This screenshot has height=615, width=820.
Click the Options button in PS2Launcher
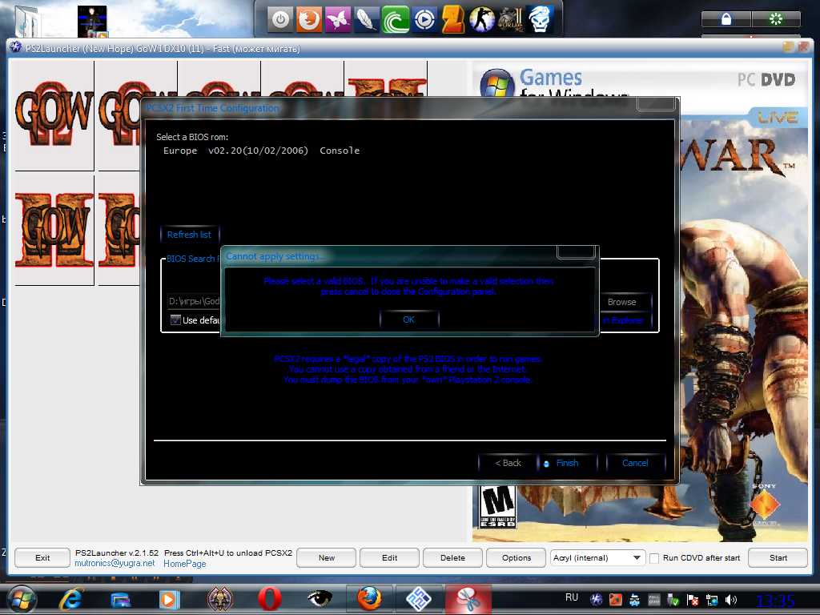(517, 558)
